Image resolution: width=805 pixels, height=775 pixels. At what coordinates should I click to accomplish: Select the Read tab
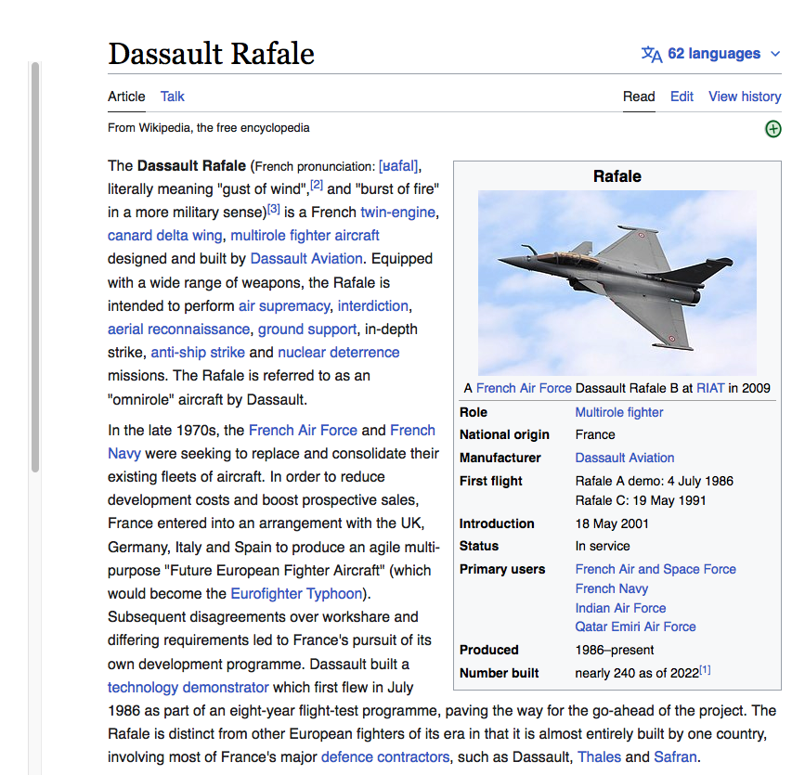point(639,97)
